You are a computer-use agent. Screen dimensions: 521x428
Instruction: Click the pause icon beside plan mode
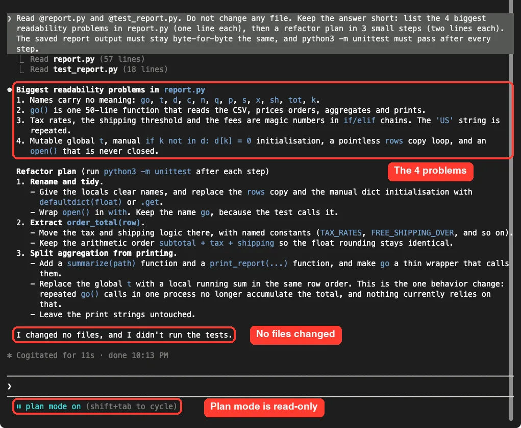coord(19,407)
